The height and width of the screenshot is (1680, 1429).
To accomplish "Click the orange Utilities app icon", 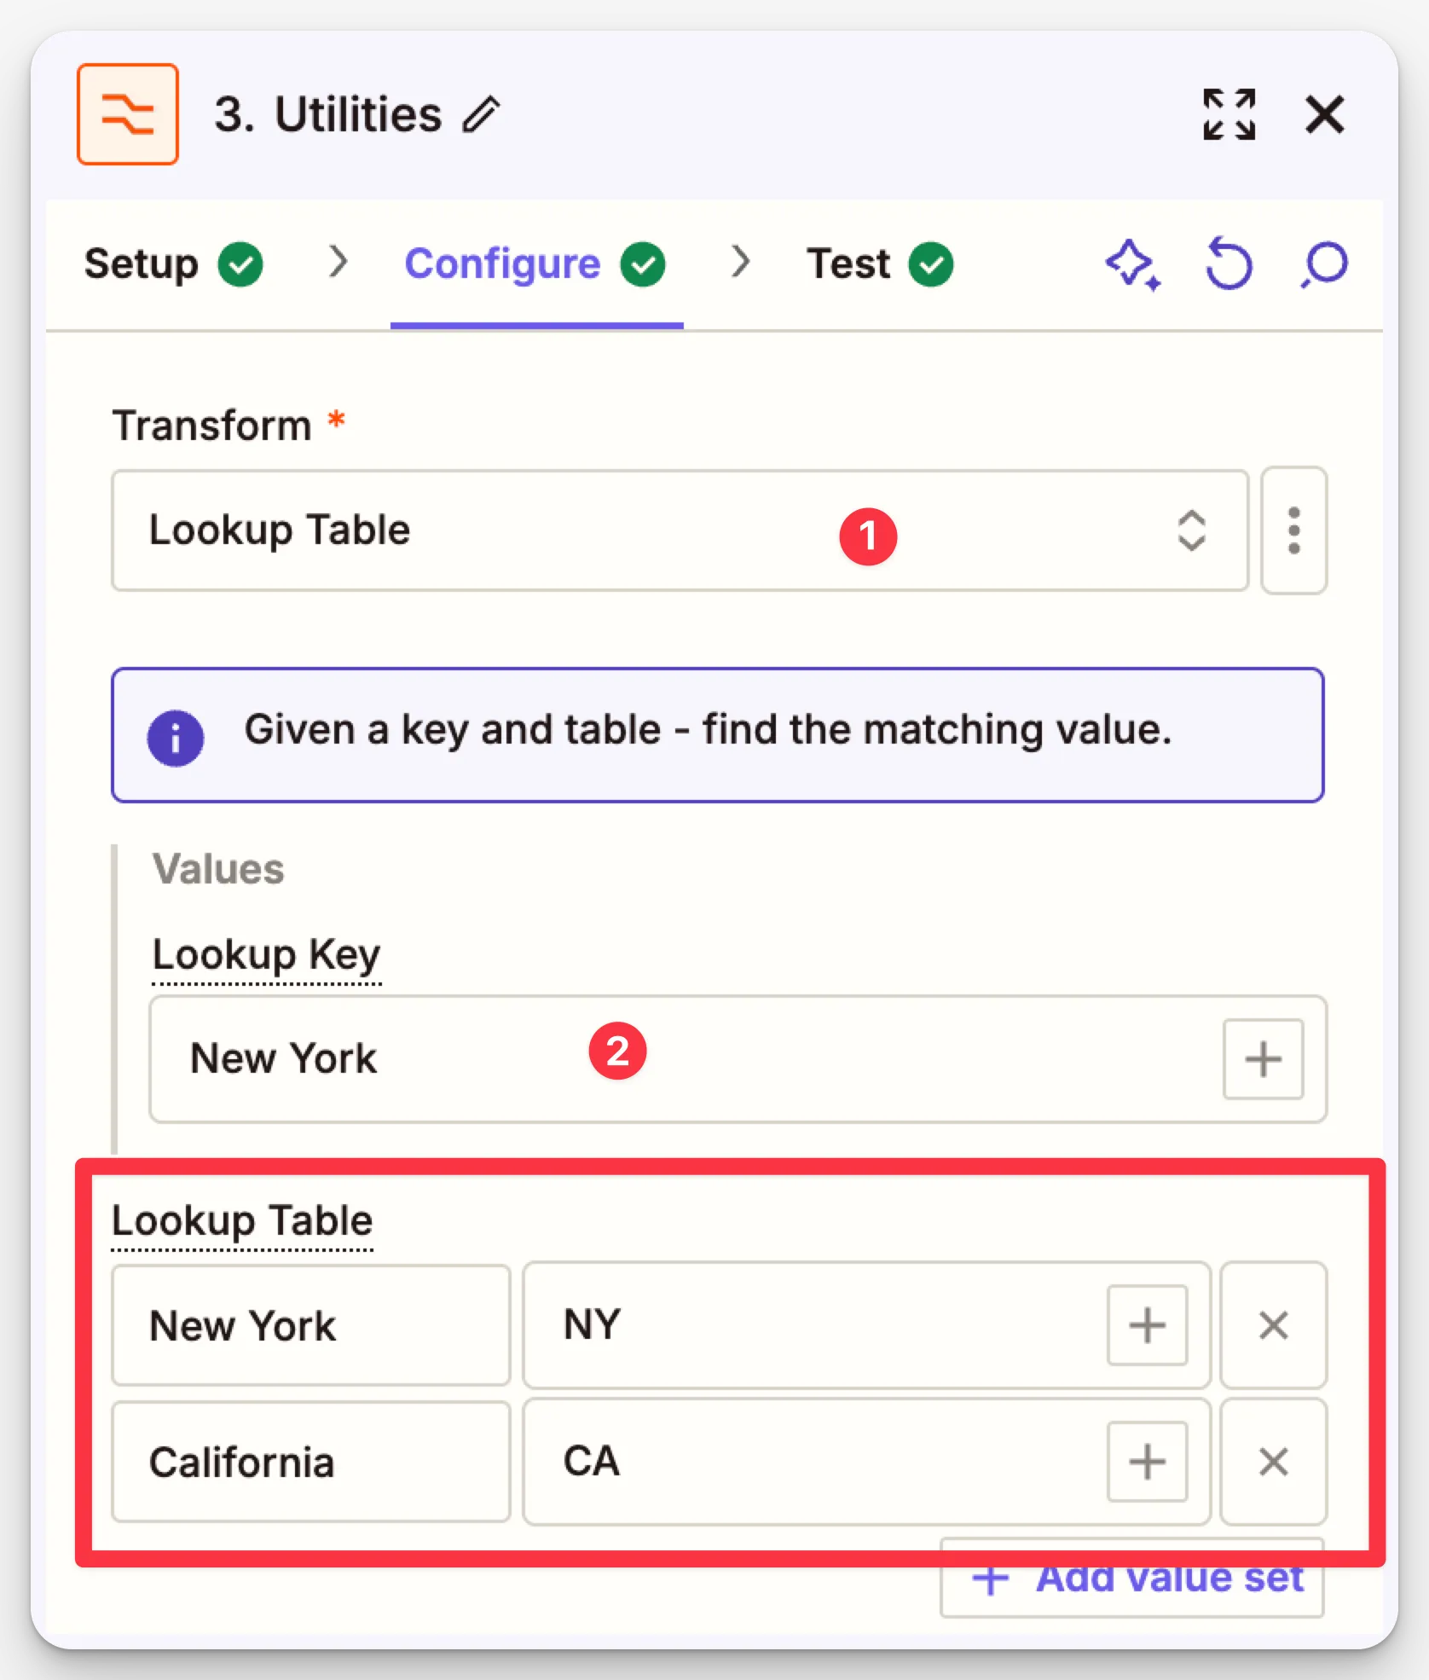I will tap(128, 114).
